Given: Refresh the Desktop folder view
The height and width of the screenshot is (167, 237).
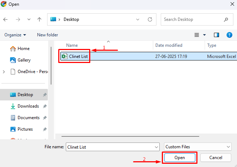Looking at the screenshot, I should [x=150, y=19].
